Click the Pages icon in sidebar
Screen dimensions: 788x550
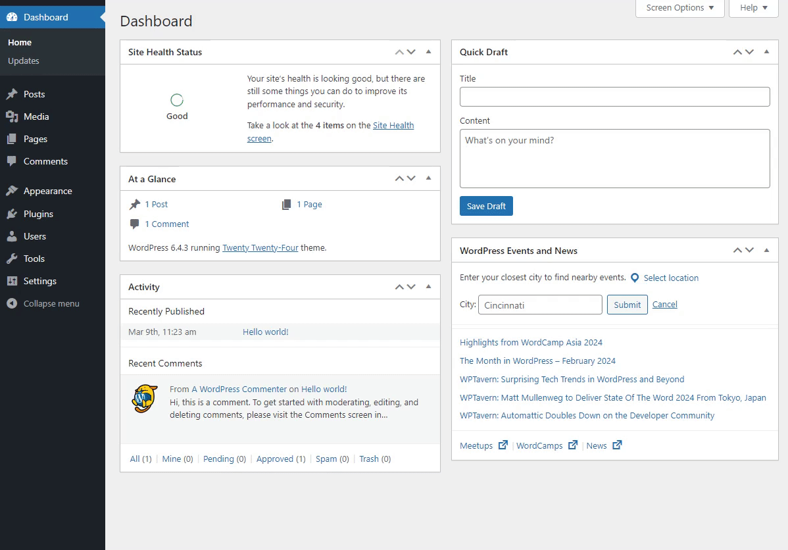coord(12,139)
